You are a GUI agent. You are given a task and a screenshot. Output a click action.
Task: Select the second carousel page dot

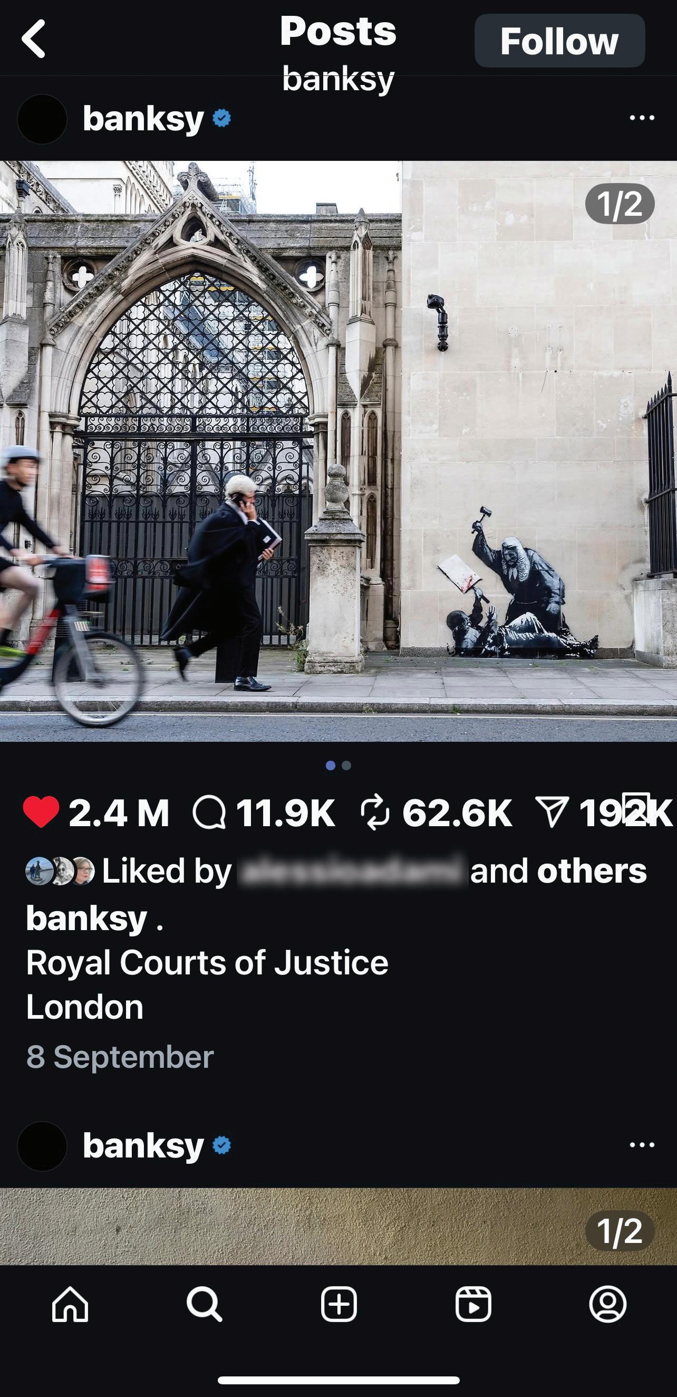pyautogui.click(x=347, y=765)
